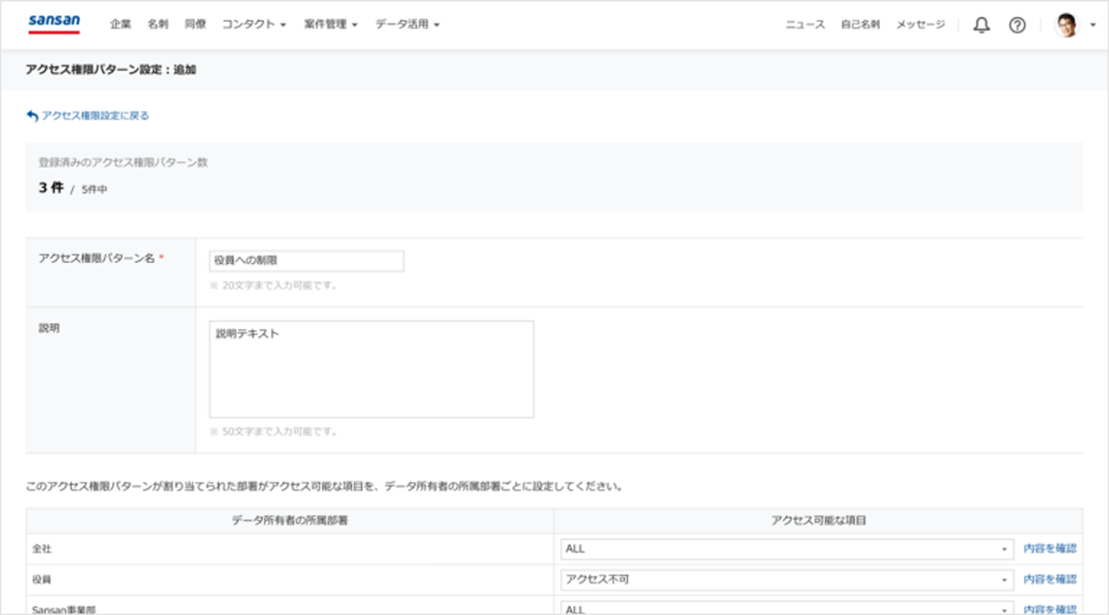This screenshot has width=1109, height=615.
Task: Open the Sansan事業部 row access dropdown
Action: tap(787, 609)
